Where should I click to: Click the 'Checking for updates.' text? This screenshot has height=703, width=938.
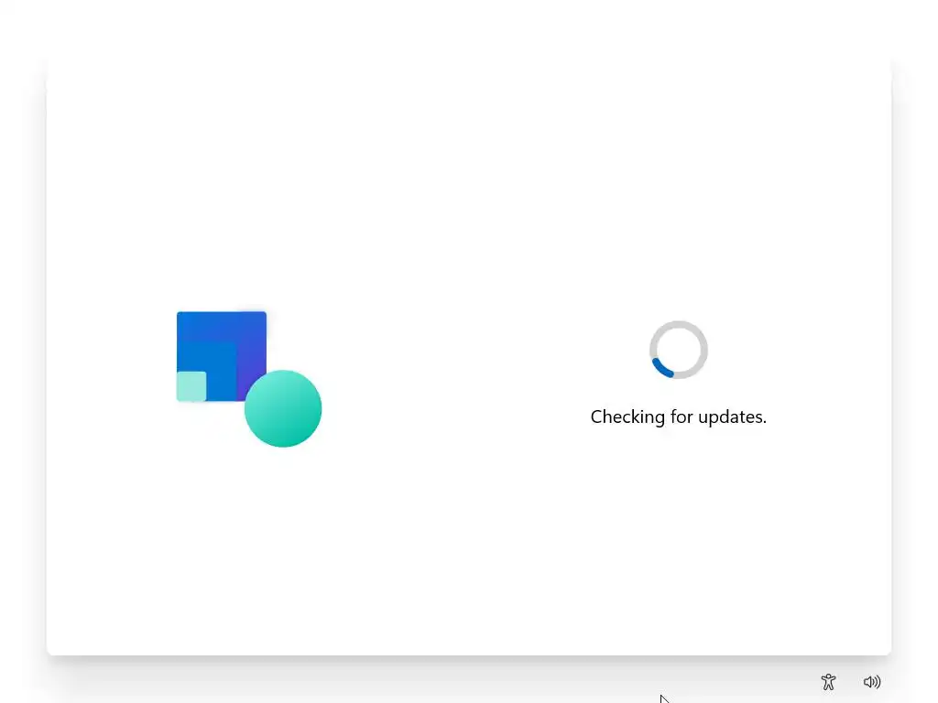pyautogui.click(x=679, y=416)
